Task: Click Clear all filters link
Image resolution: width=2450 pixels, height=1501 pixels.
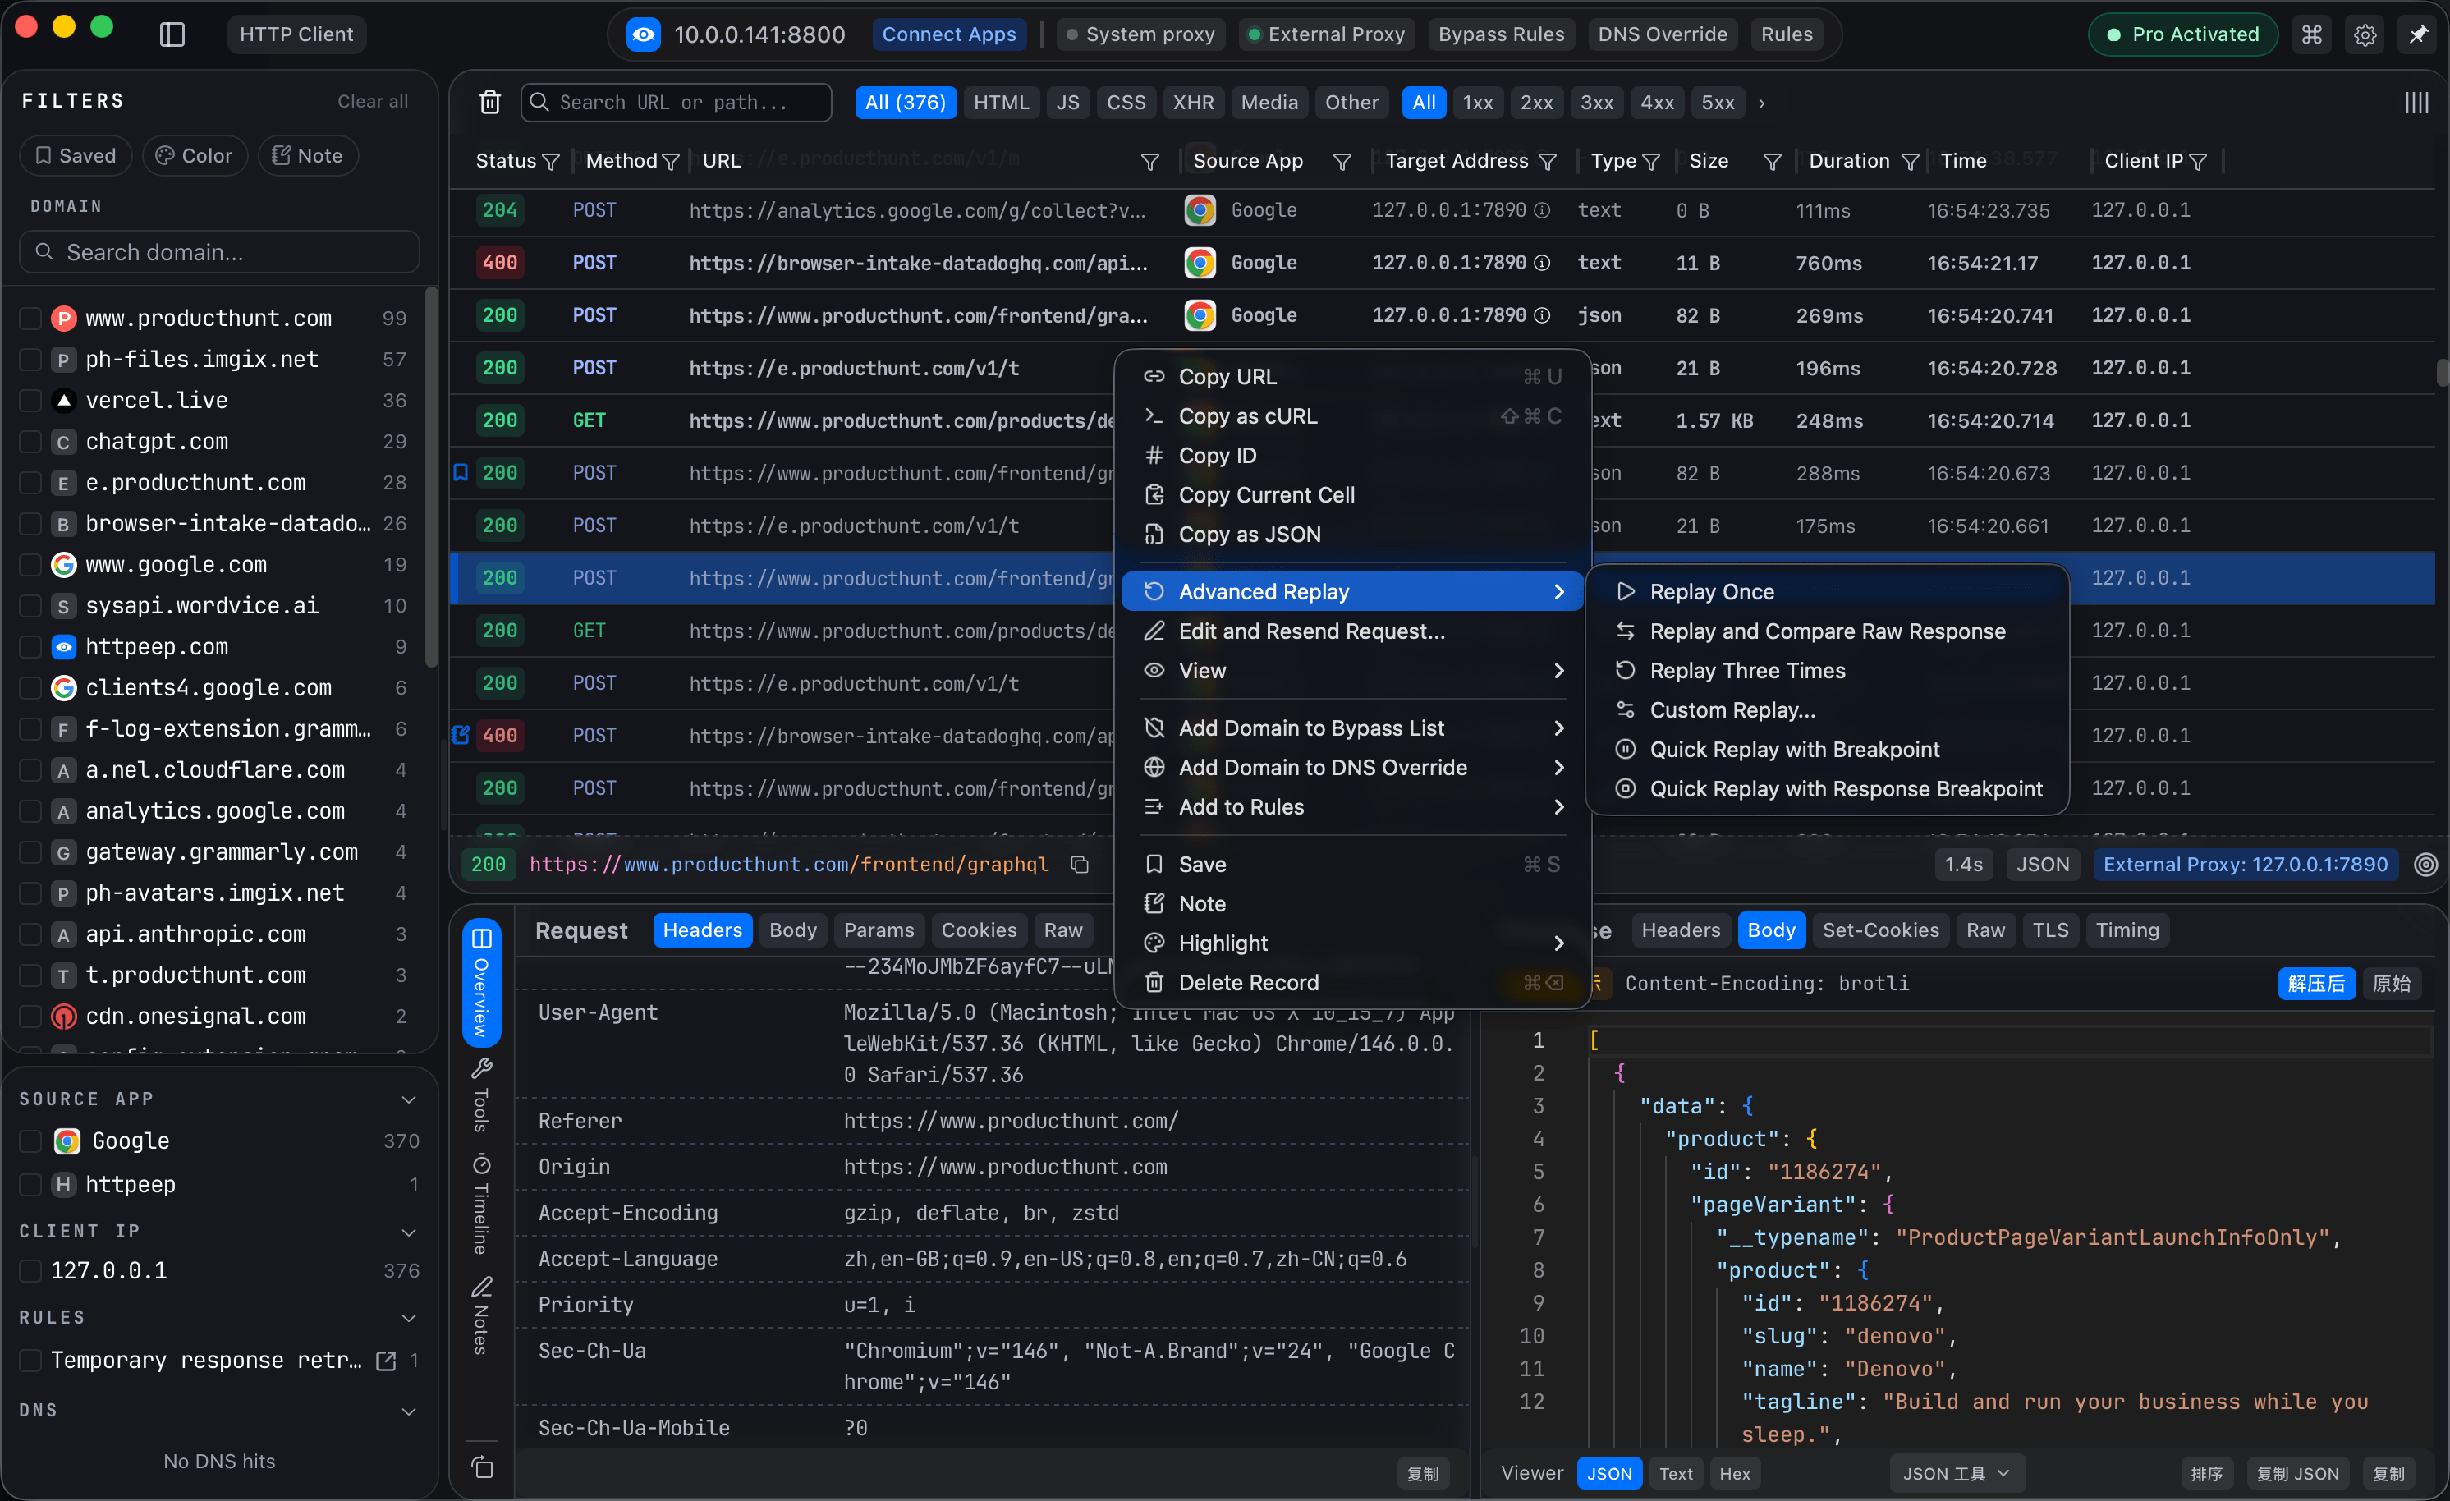Action: tap(372, 102)
